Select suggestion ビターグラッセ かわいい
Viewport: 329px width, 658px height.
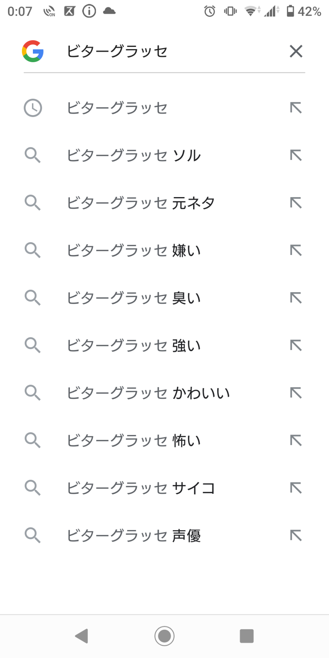coord(148,393)
